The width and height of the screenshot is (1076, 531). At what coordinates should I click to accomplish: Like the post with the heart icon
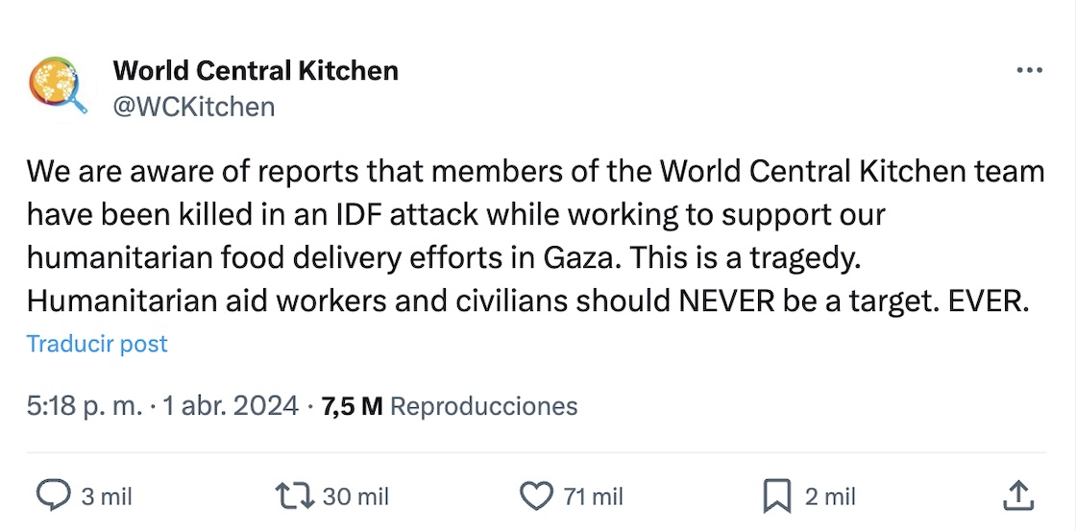tap(535, 495)
